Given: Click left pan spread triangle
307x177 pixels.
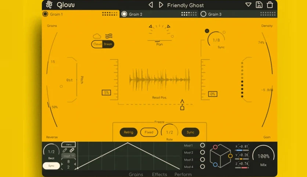Looking at the screenshot, I should click(150, 26).
